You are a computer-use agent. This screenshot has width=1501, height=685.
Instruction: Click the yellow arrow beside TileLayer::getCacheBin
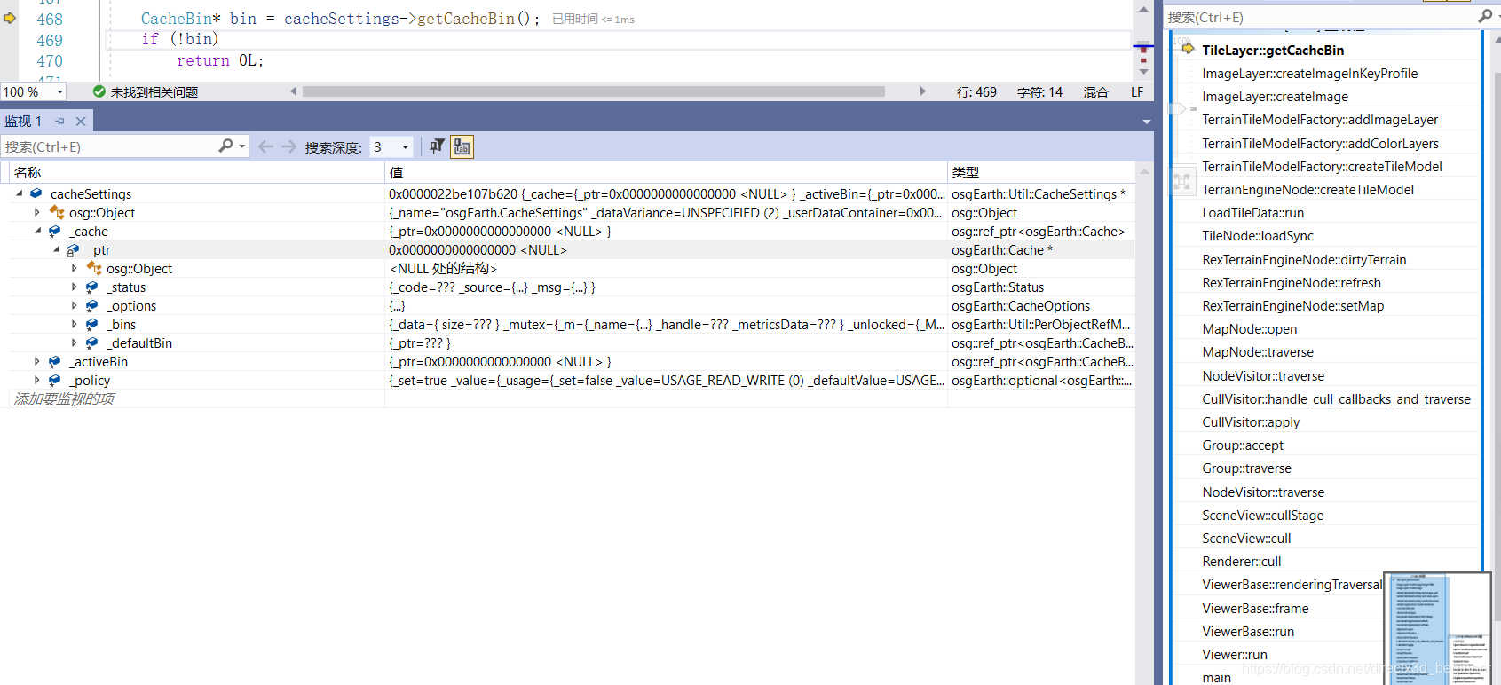[x=1188, y=49]
